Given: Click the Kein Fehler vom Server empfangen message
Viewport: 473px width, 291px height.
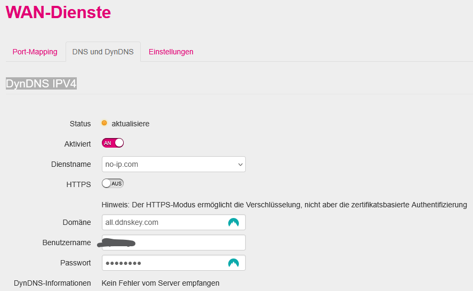Looking at the screenshot, I should pos(161,283).
